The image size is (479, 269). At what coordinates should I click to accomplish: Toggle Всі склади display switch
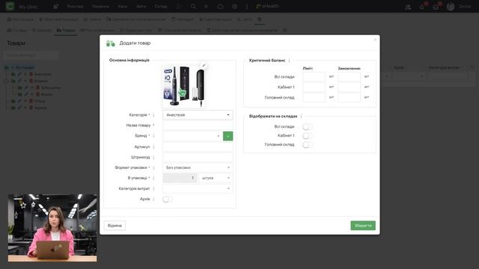click(307, 126)
